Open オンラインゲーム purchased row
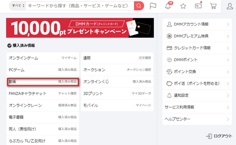This screenshot has height=145, width=236. (x=43, y=58)
